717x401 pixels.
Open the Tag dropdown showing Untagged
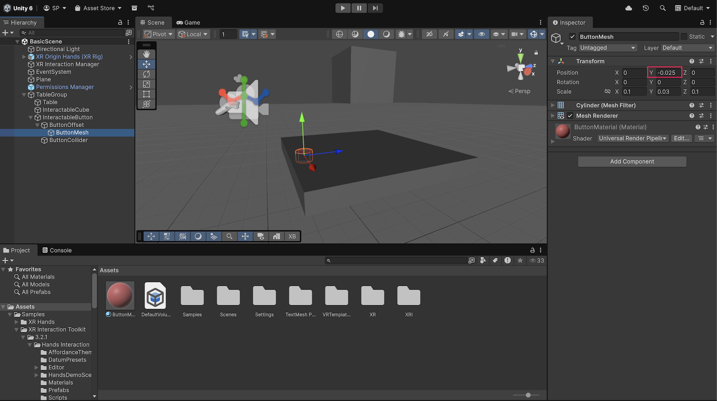tap(607, 48)
